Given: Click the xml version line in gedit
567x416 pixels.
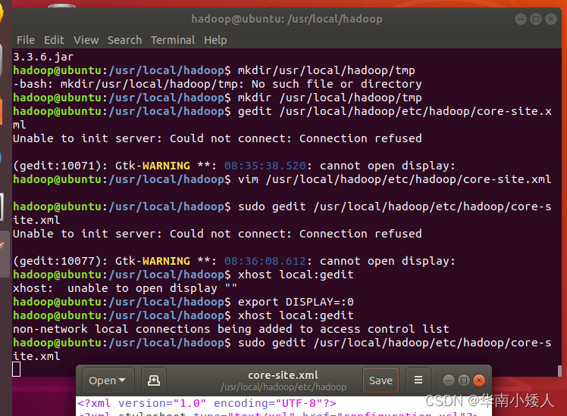Looking at the screenshot, I should click(x=206, y=403).
